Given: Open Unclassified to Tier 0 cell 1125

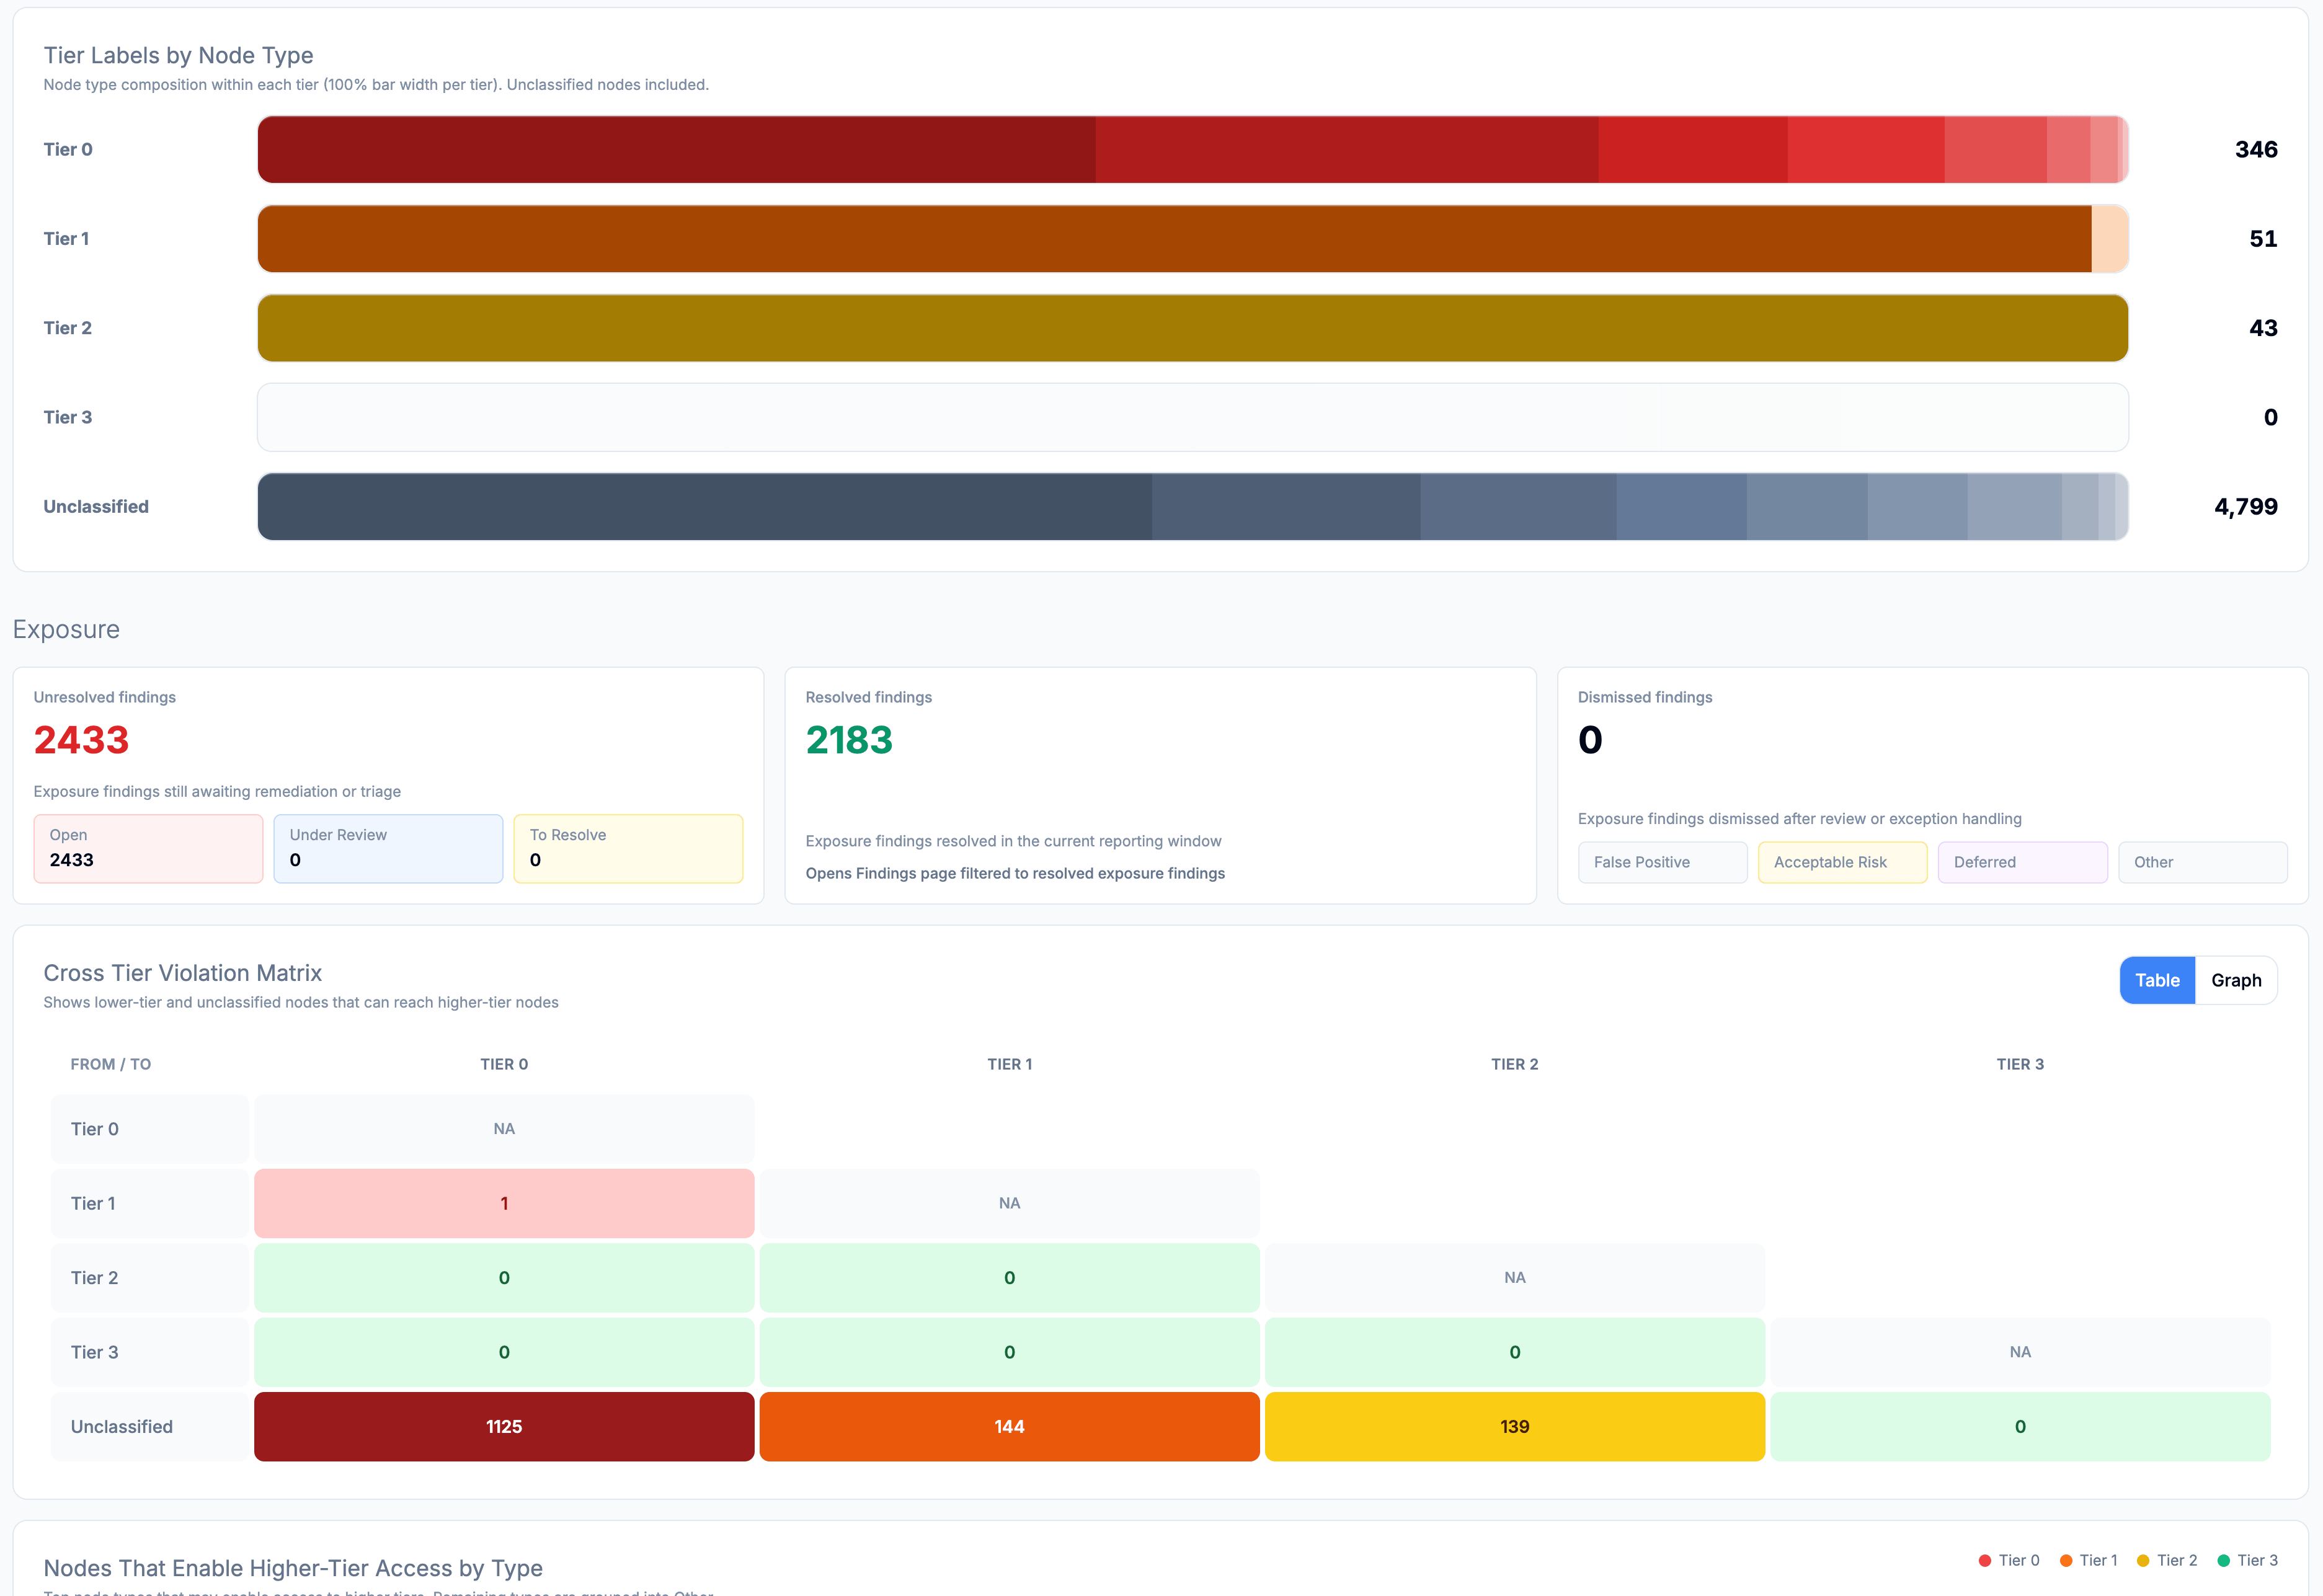Looking at the screenshot, I should [x=504, y=1427].
